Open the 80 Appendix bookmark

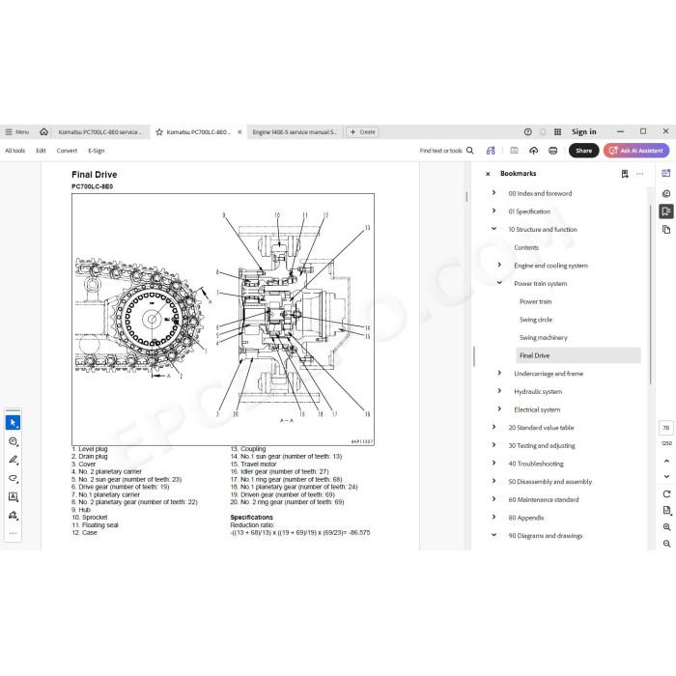coord(526,518)
